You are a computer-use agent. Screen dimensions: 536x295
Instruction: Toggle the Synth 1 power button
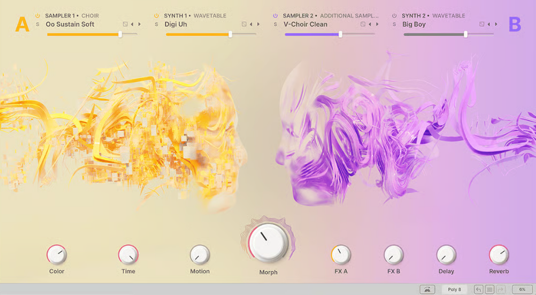click(157, 16)
